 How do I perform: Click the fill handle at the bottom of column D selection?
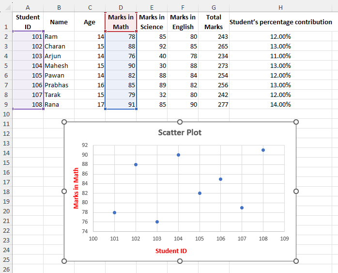pyautogui.click(x=137, y=109)
